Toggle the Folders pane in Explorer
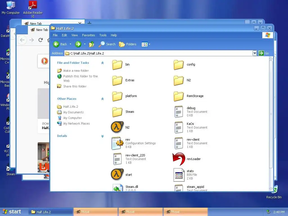The width and height of the screenshot is (288, 216). coord(128,44)
